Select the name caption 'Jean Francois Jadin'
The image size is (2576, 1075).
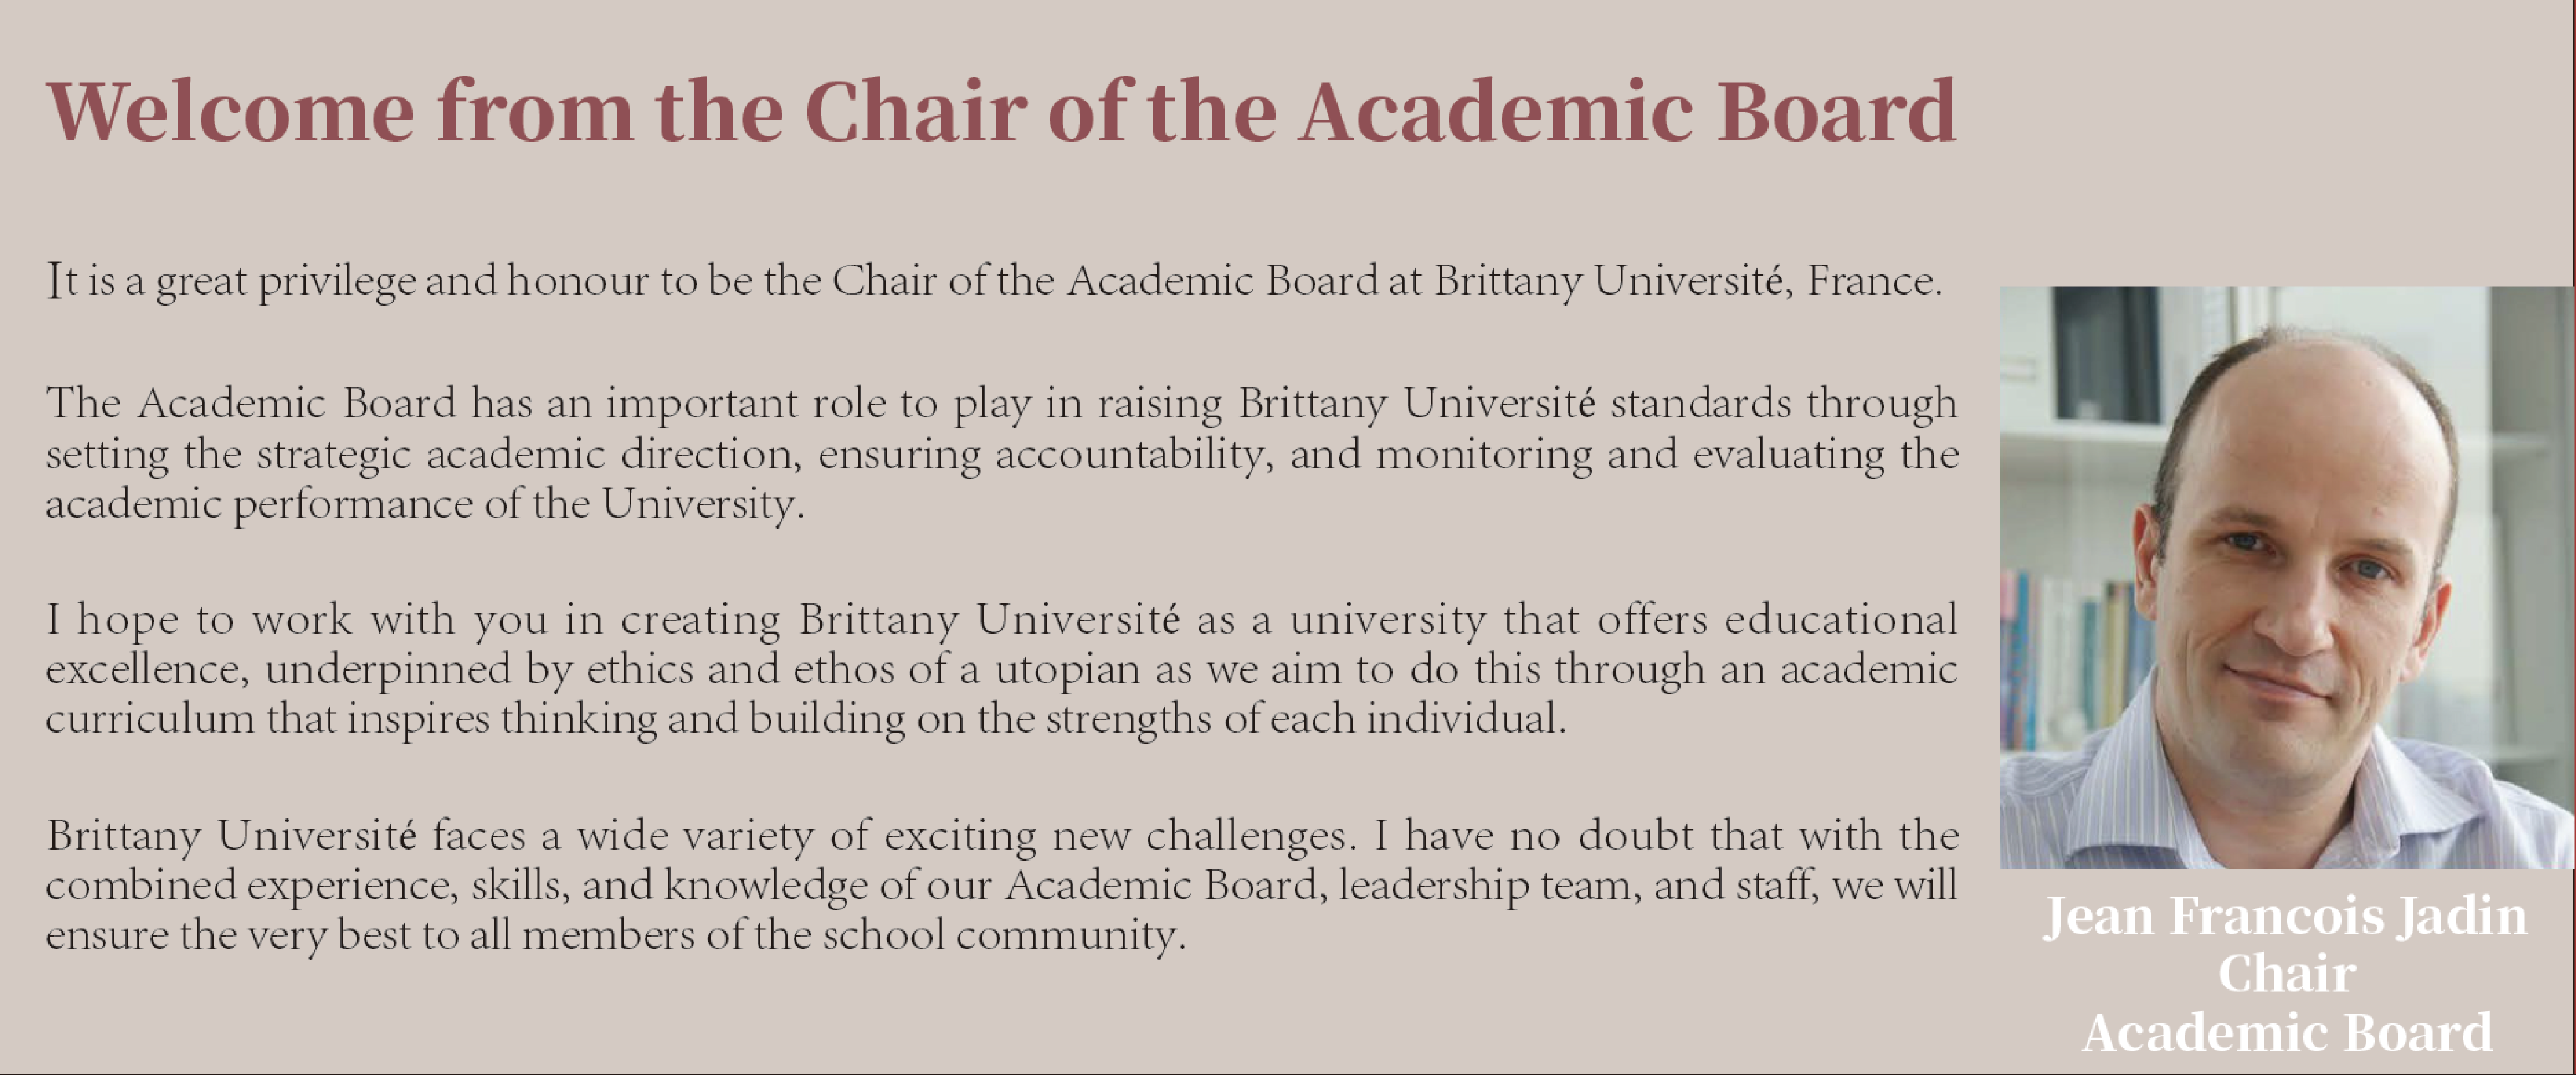click(2285, 917)
